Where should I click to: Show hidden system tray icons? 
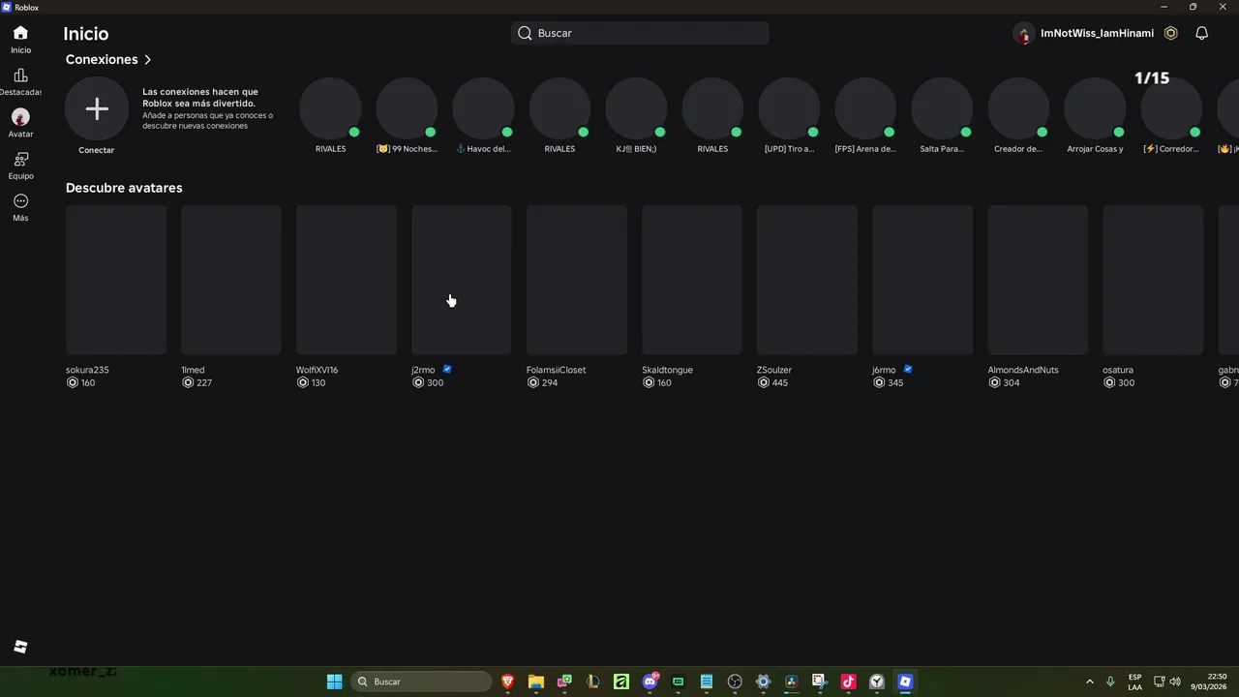[1090, 682]
